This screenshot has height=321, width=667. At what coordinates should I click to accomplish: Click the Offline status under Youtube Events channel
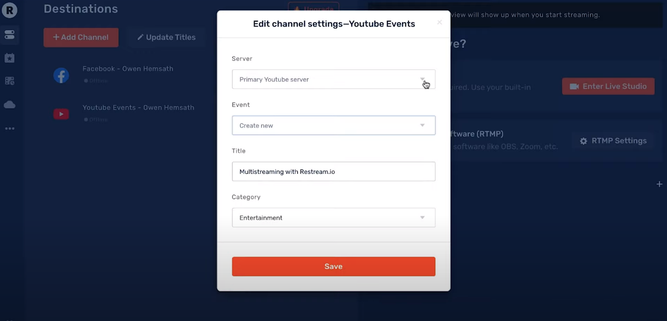tap(96, 119)
